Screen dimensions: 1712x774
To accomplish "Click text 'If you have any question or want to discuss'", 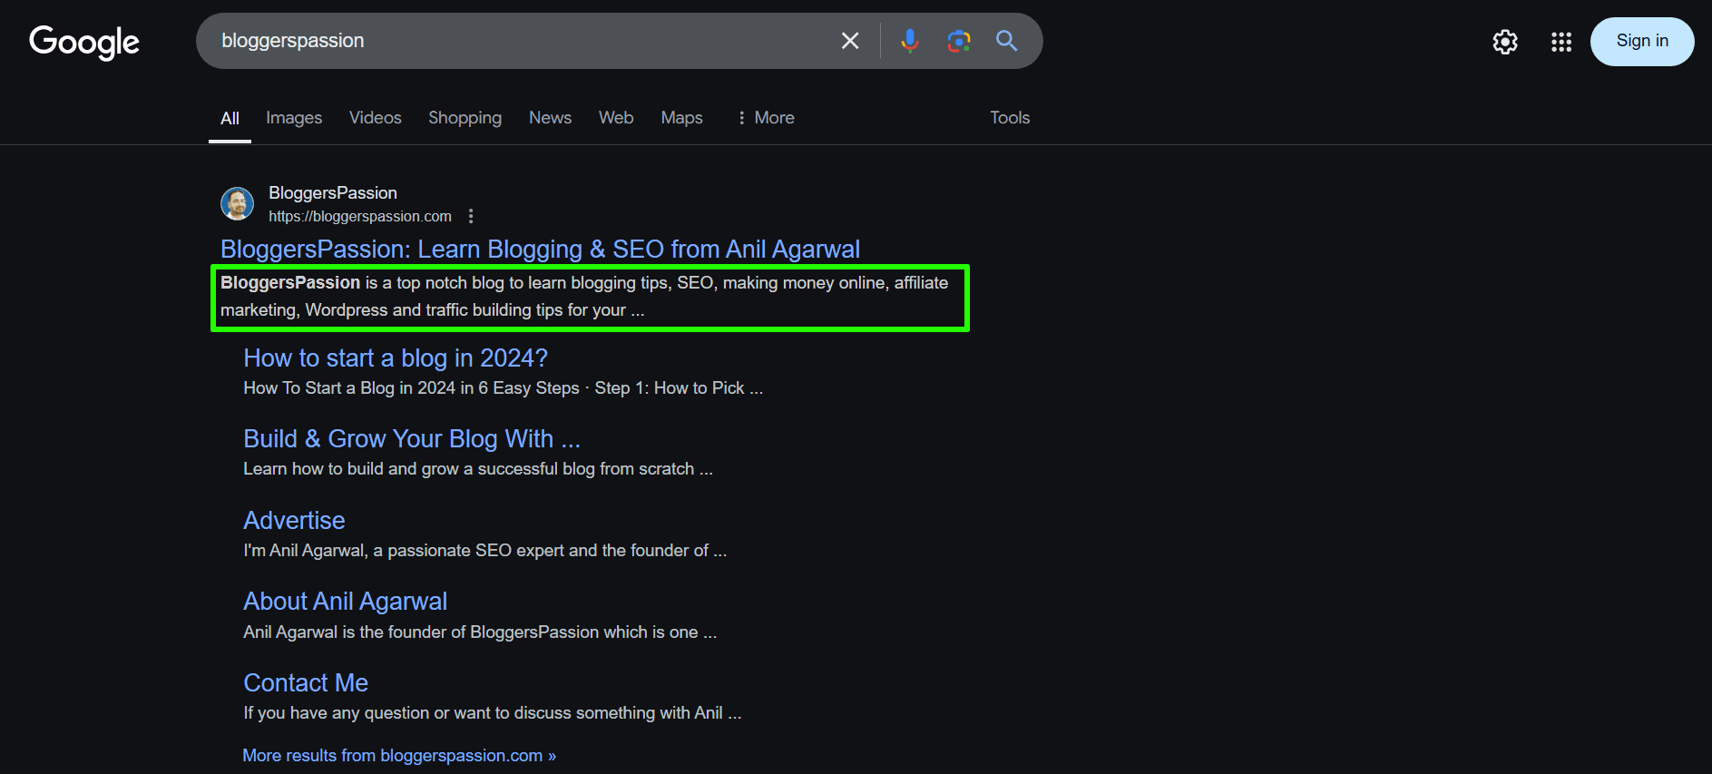I will coord(407,713).
